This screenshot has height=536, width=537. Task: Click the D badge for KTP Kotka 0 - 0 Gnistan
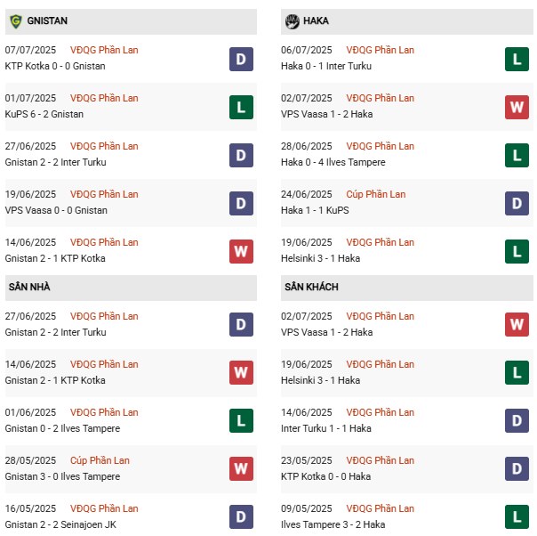(241, 59)
